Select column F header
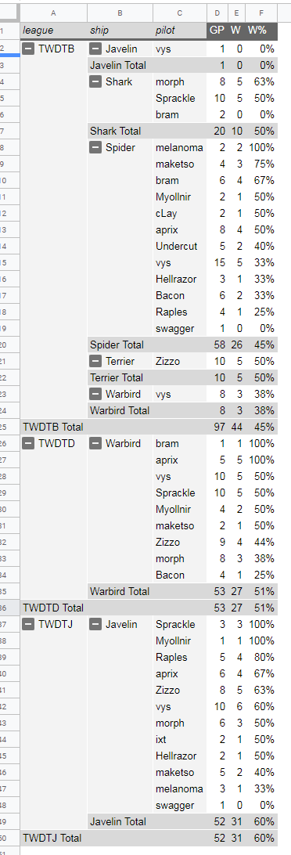This screenshot has width=291, height=855. [x=261, y=13]
